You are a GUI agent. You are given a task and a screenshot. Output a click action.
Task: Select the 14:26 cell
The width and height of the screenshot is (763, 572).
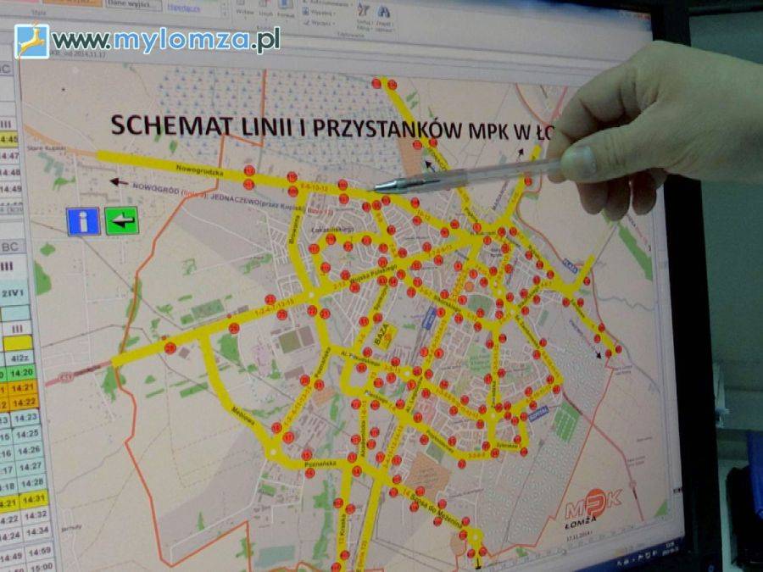(x=29, y=451)
